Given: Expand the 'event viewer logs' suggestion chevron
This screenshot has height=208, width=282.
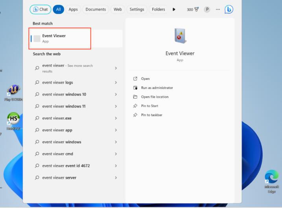Looking at the screenshot, I should 116,83.
